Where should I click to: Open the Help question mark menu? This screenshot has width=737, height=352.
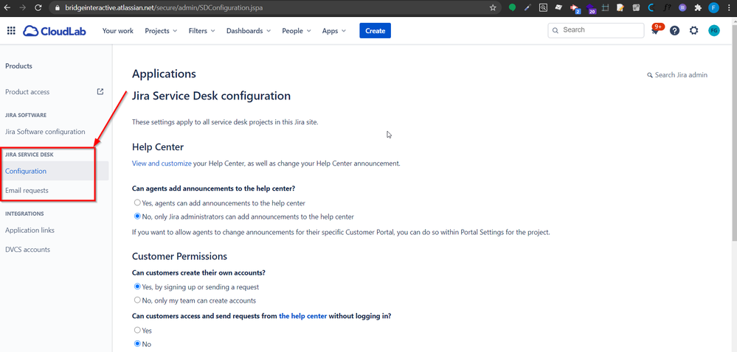point(674,31)
